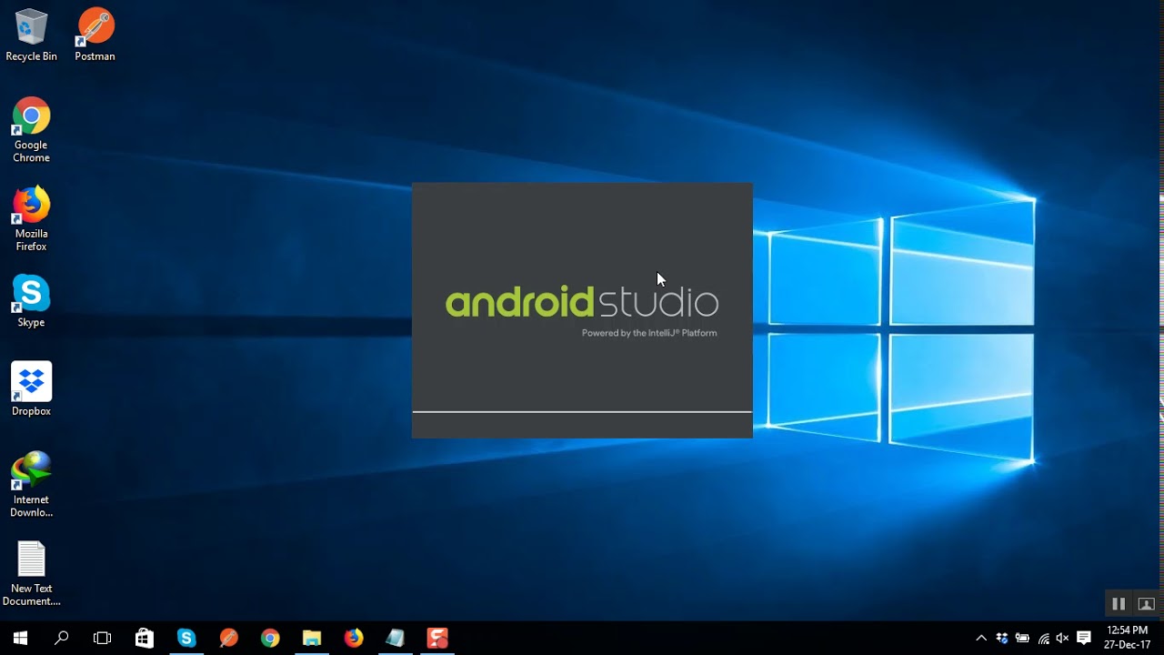Select the Internet Download Manager desktop shortcut
This screenshot has height=655, width=1164.
(31, 484)
